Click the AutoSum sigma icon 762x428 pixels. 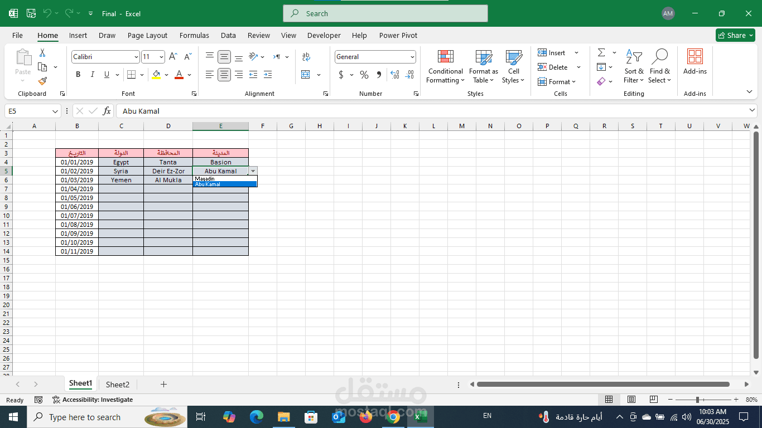[x=601, y=52]
